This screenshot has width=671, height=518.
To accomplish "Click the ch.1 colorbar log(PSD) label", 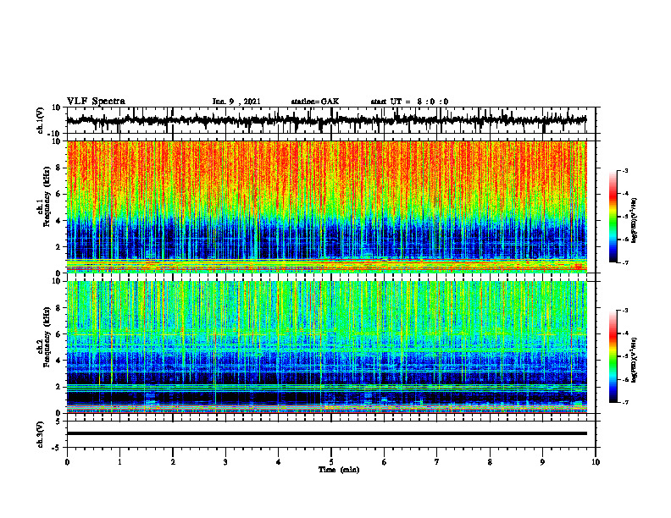I will point(635,221).
